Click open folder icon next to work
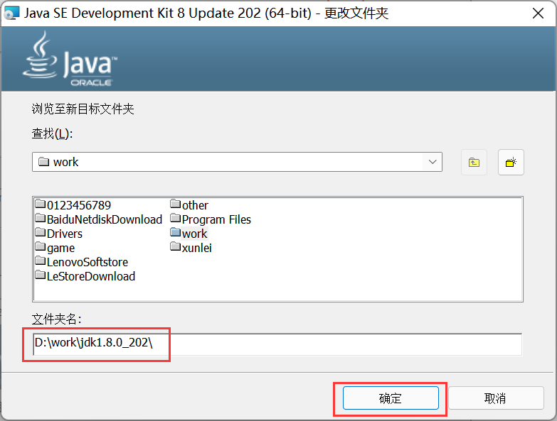The image size is (557, 421). 176,232
